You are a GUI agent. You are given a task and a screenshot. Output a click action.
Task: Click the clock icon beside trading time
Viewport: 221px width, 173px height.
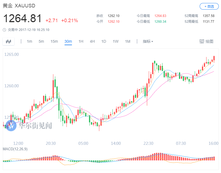(x=4, y=30)
